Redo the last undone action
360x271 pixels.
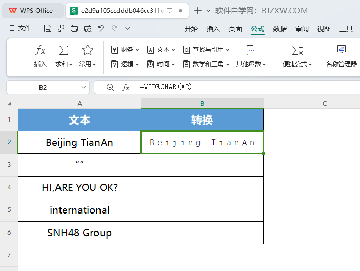click(x=114, y=29)
